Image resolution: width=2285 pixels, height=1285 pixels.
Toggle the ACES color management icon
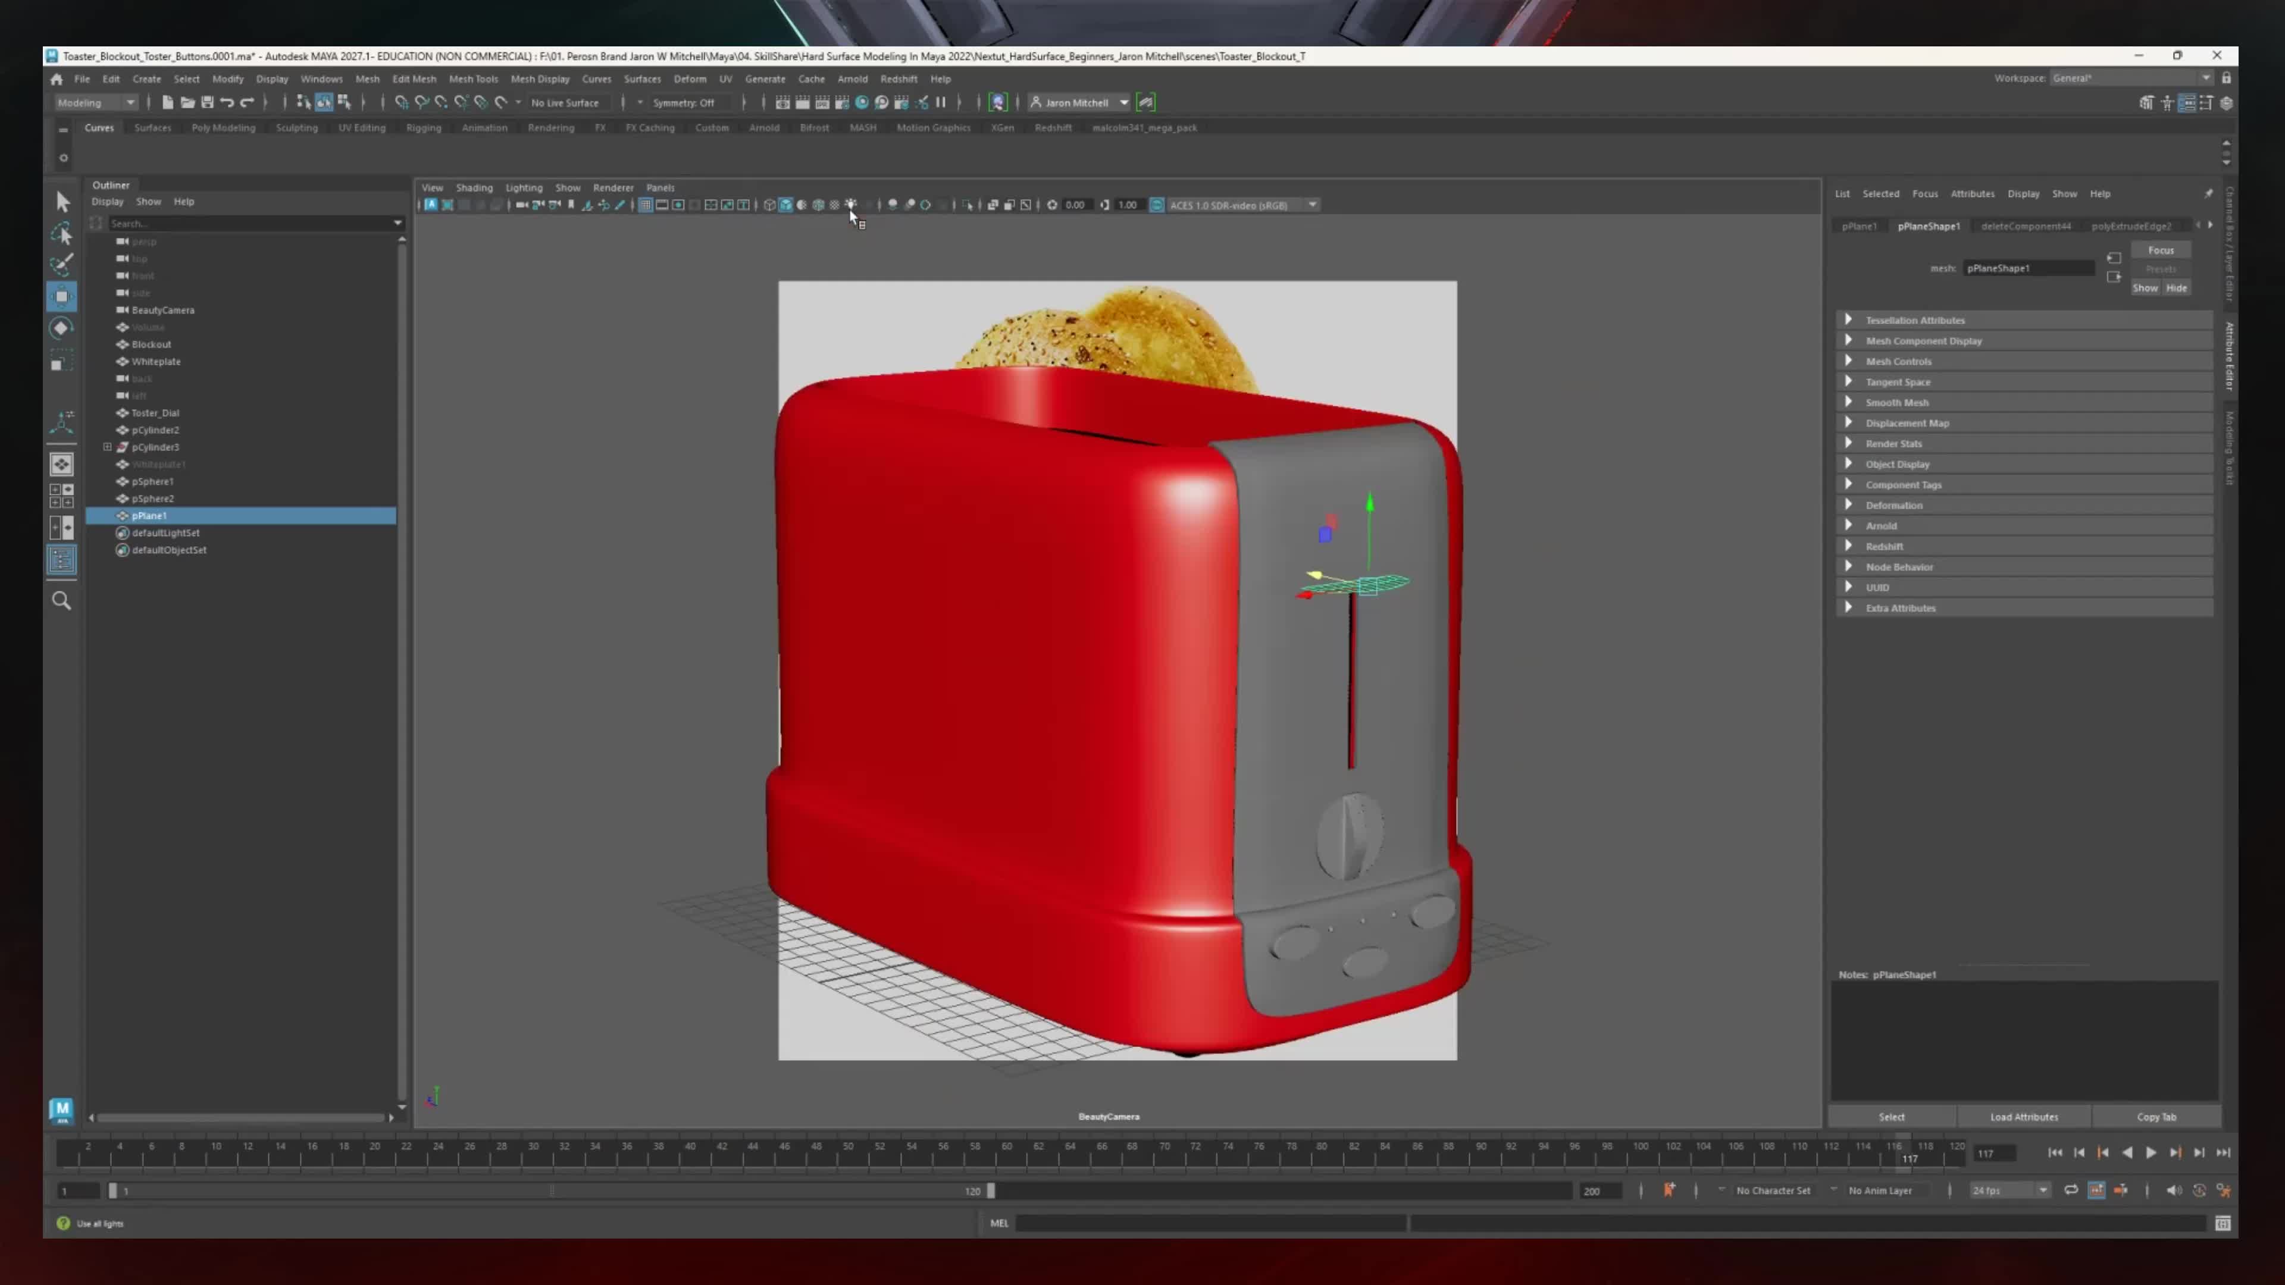point(1157,205)
